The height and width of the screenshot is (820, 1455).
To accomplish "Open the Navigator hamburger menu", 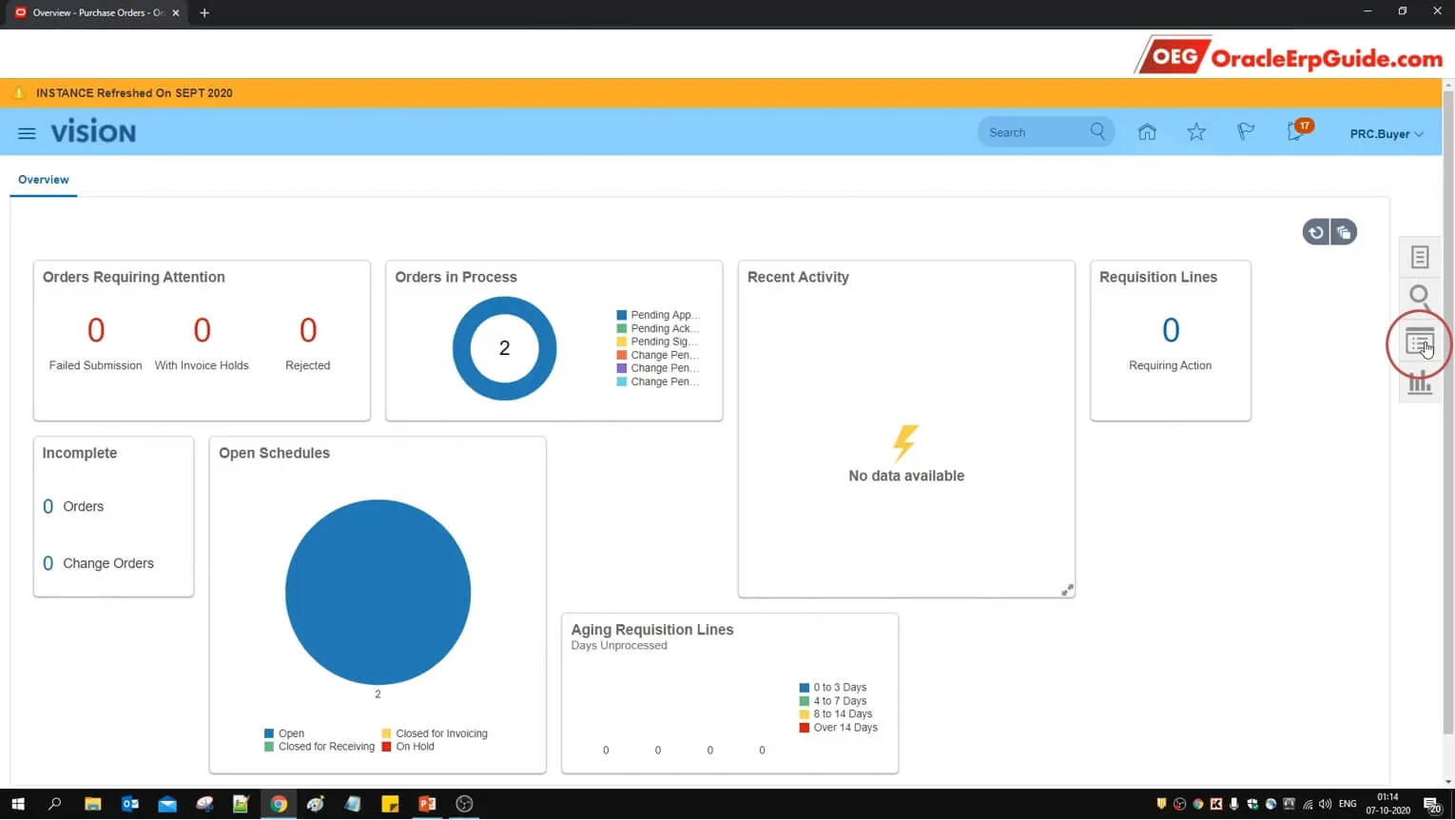I will pos(27,133).
